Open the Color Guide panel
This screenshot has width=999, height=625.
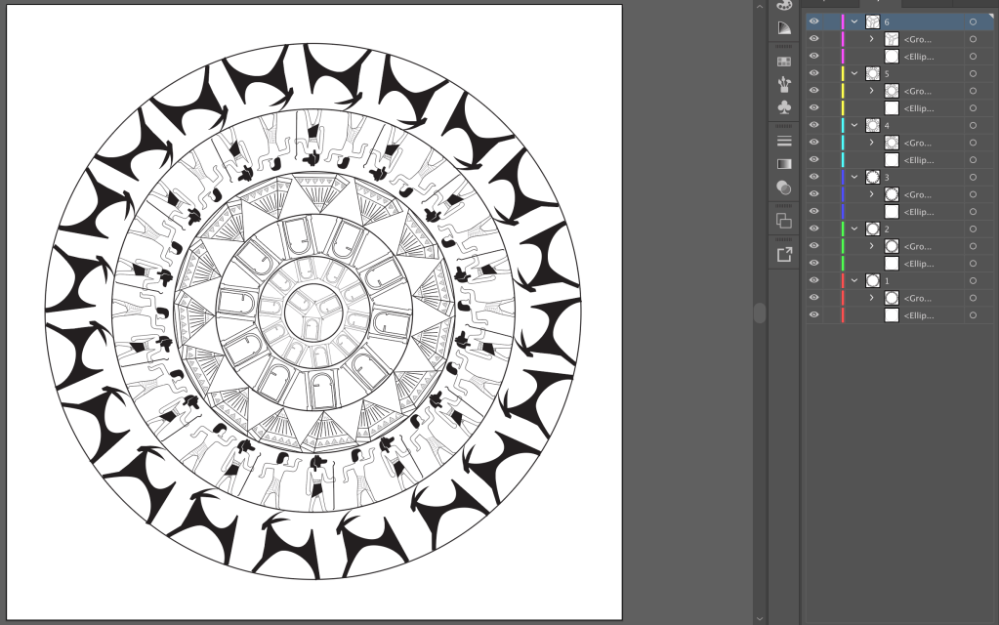(x=784, y=28)
